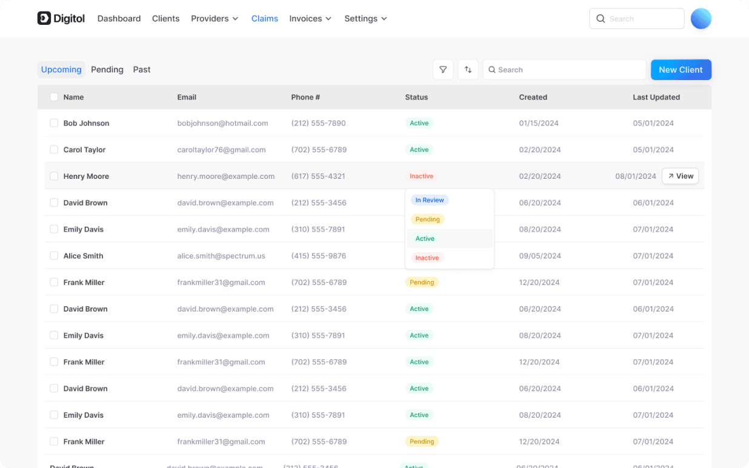This screenshot has width=749, height=468.
Task: Click the arrow icon on View button
Action: (671, 176)
